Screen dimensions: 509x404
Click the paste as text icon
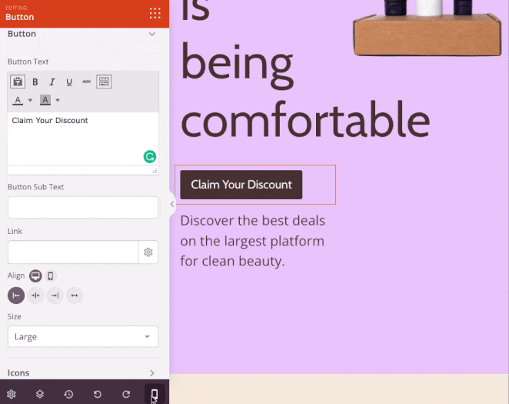tap(18, 82)
